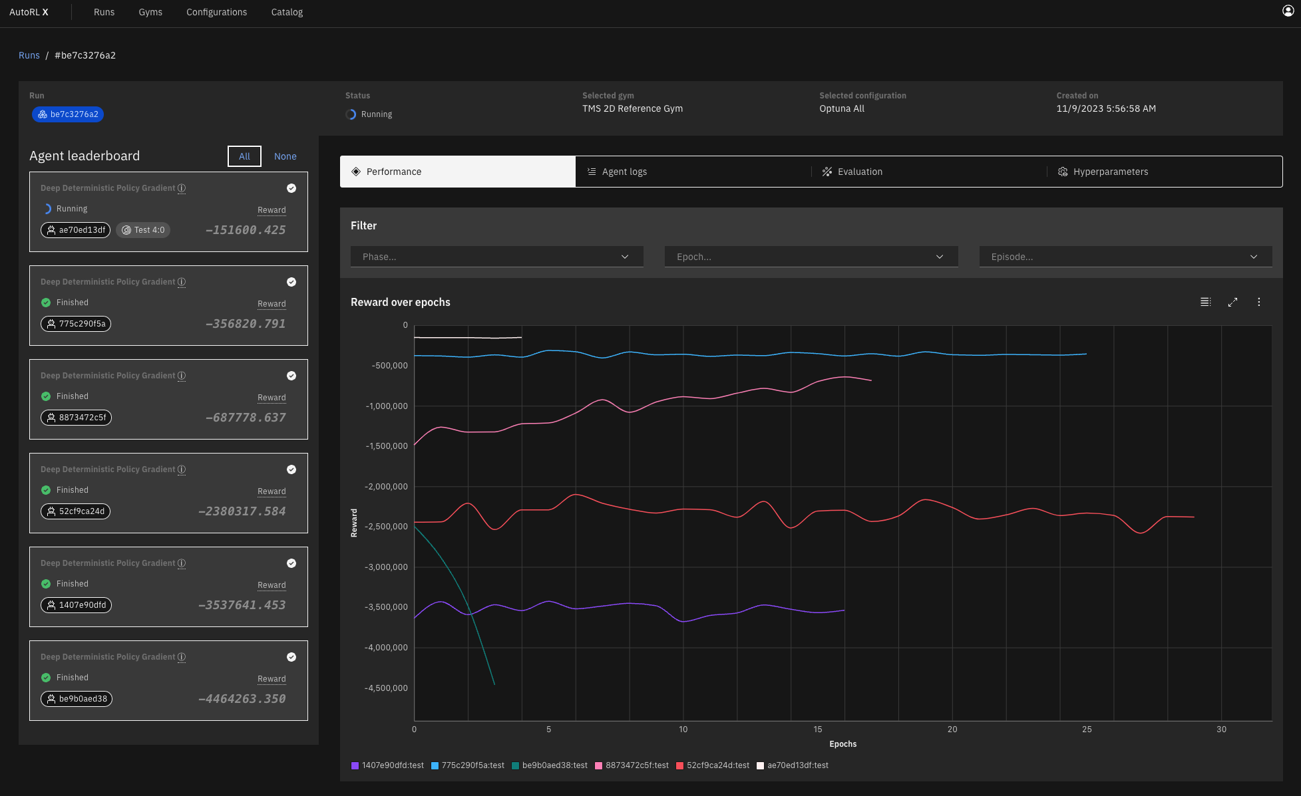Click the list view icon on chart

[1205, 302]
